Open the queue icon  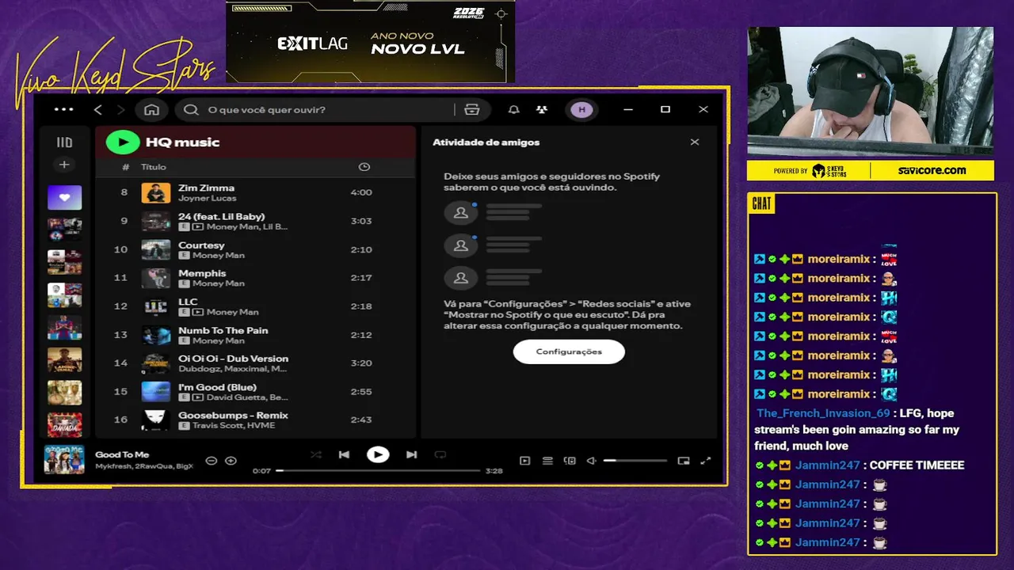(x=547, y=461)
